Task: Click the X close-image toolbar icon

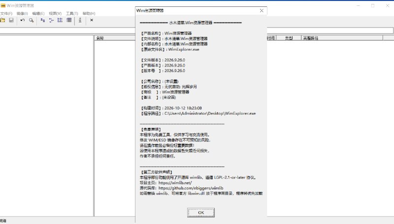Action: click(92, 20)
